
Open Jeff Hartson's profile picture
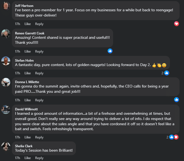pos(6,6)
